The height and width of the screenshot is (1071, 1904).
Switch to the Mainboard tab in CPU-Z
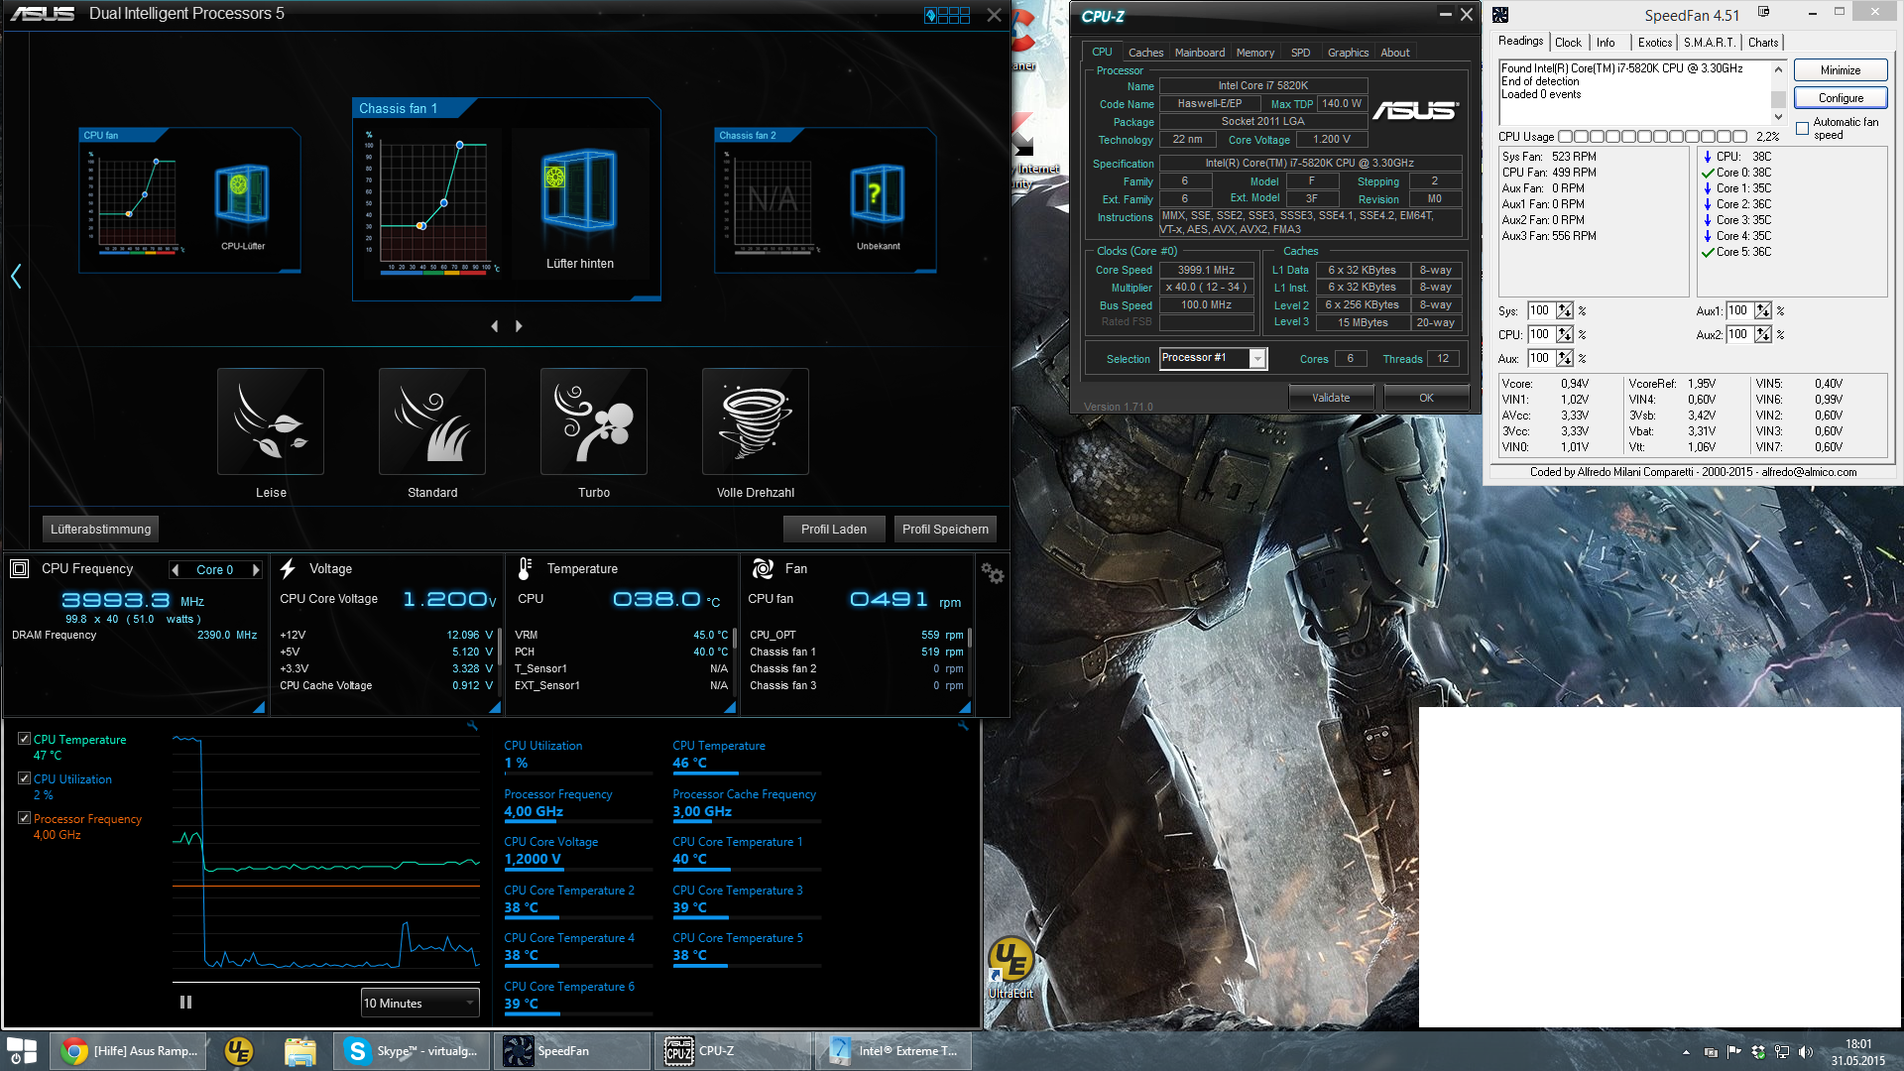point(1199,53)
